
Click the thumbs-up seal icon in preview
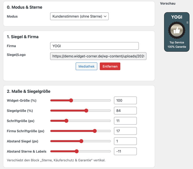[x=177, y=31]
